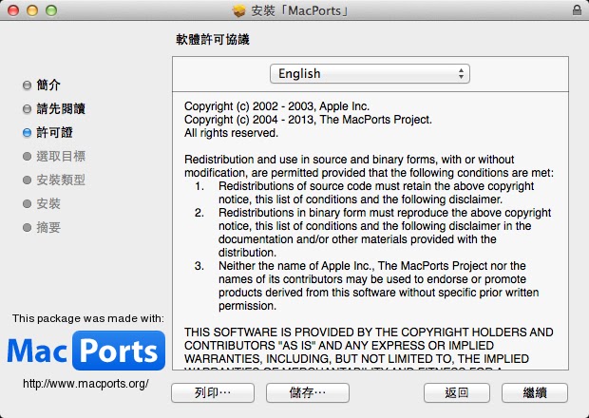Click the 繼續 continue button
This screenshot has width=589, height=418.
point(535,393)
